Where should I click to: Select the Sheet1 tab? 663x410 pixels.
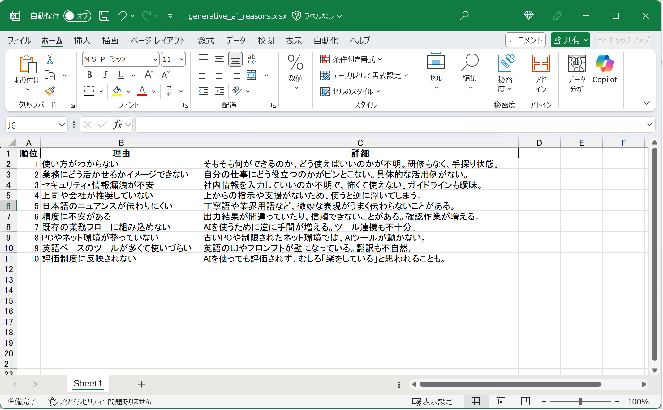[x=88, y=384]
